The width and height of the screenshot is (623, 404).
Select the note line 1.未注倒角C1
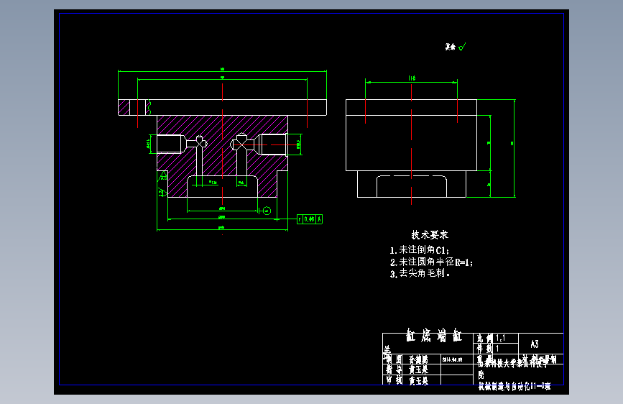pos(419,250)
